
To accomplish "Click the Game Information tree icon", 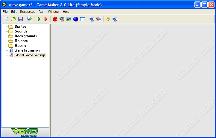I will (x=11, y=50).
